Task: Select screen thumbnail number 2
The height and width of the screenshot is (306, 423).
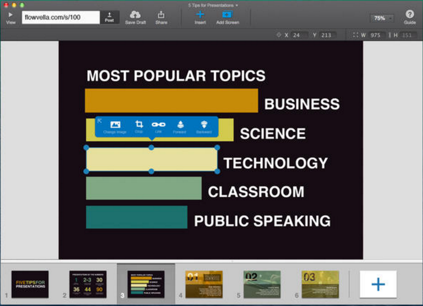Action: click(87, 283)
